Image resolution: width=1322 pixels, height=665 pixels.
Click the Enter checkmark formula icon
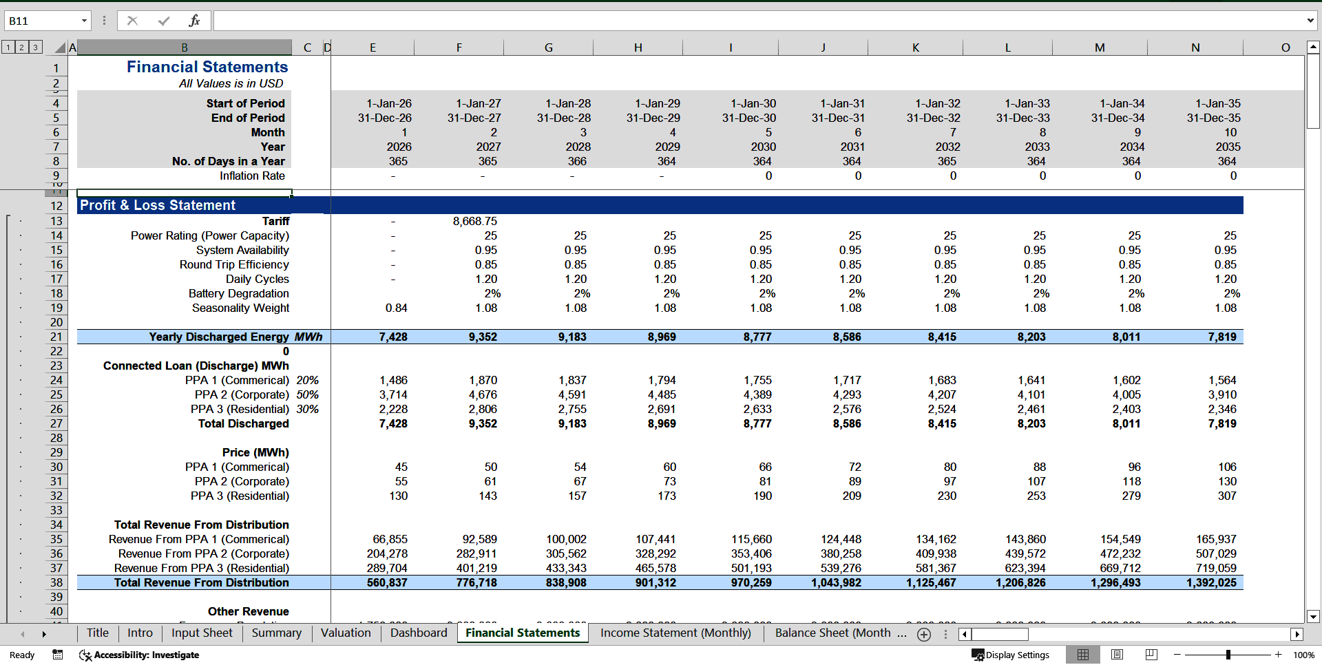[x=163, y=21]
